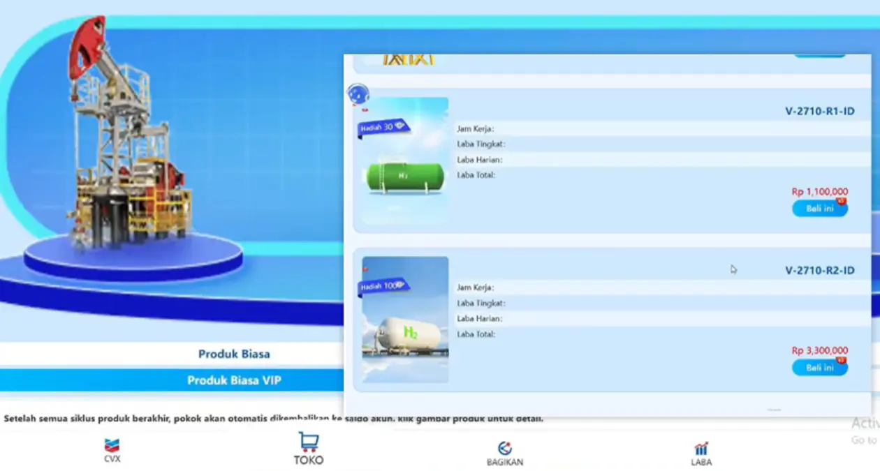Click the partially visible yellow product image
Image resolution: width=880 pixels, height=471 pixels.
coord(409,60)
